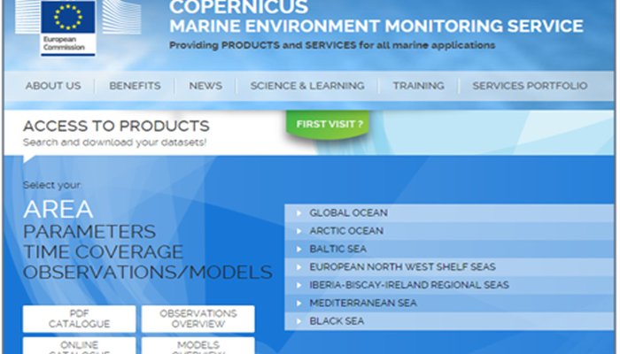Open the ABOUT US menu

[53, 86]
